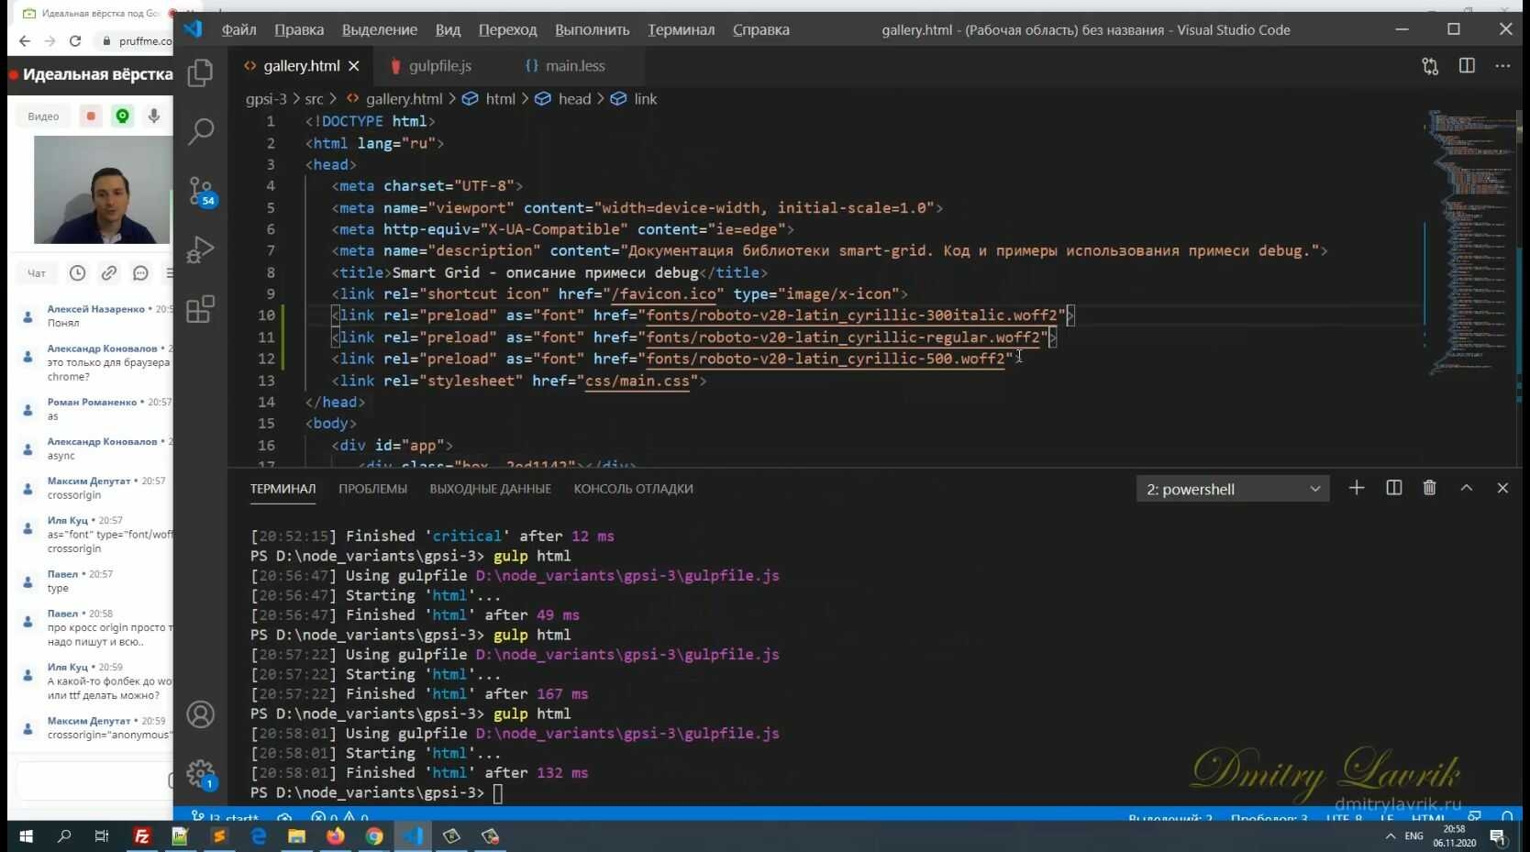The image size is (1530, 852).
Task: Create a new terminal with the plus icon
Action: click(x=1357, y=488)
